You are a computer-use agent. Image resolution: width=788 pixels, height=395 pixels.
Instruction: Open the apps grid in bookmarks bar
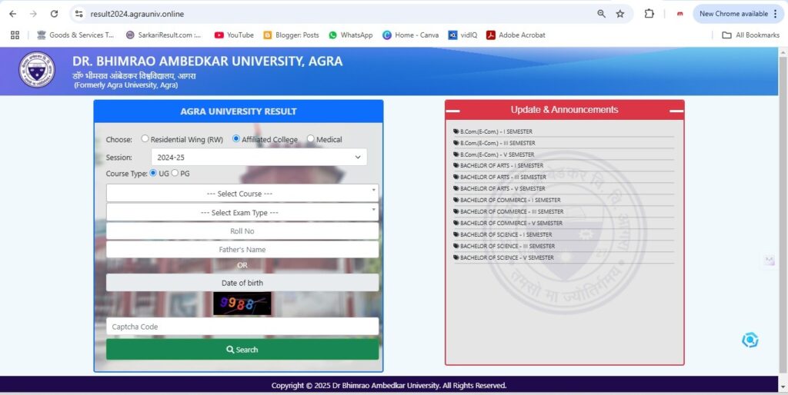click(15, 35)
